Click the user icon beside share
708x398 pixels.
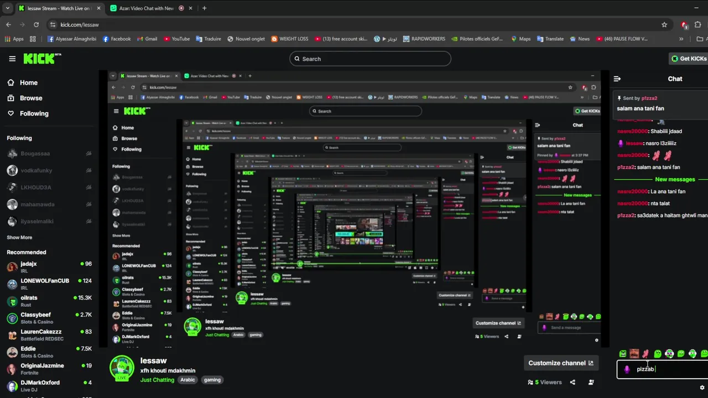pos(591,382)
